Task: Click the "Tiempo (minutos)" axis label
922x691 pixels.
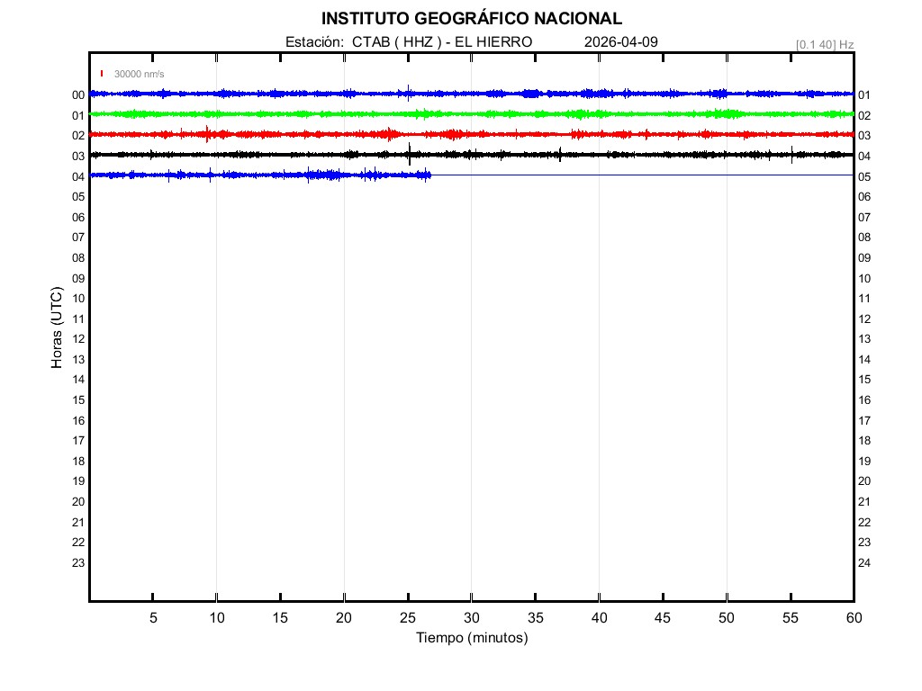Action: [472, 638]
